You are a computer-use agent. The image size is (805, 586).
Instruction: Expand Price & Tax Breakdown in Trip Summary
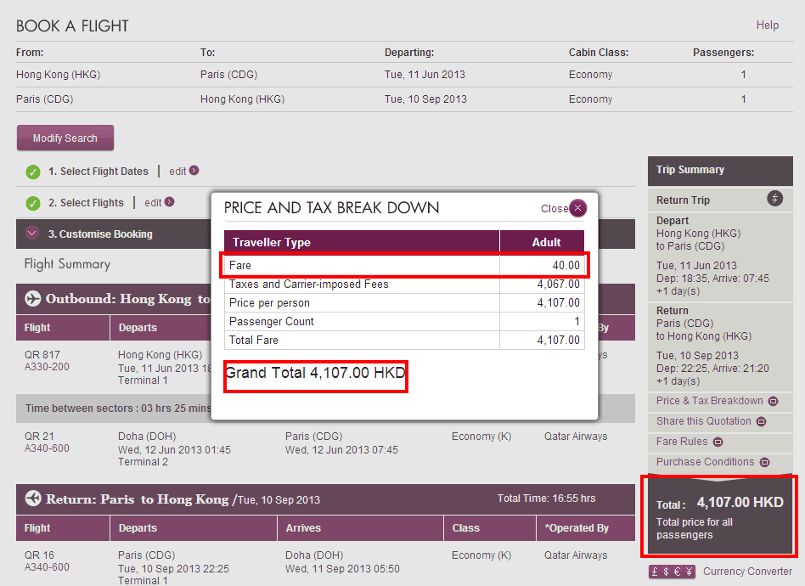coord(710,401)
